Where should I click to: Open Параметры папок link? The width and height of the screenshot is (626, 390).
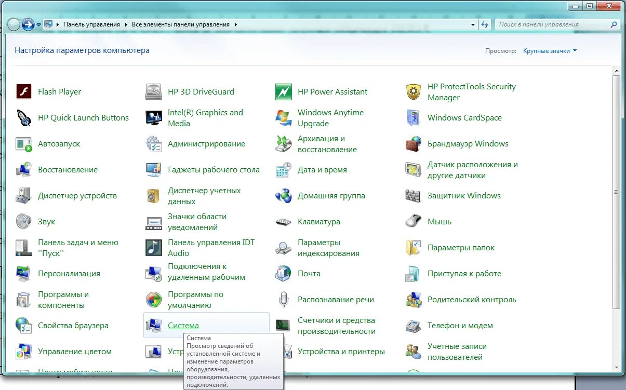461,248
